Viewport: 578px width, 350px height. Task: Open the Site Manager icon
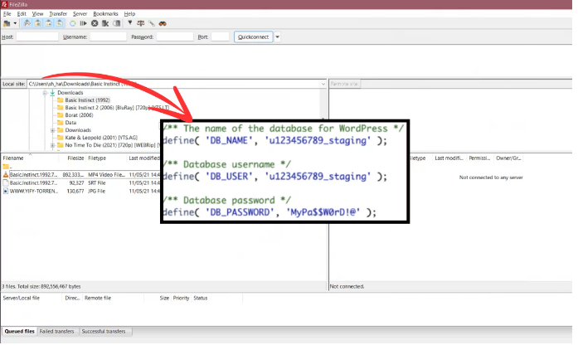click(7, 23)
